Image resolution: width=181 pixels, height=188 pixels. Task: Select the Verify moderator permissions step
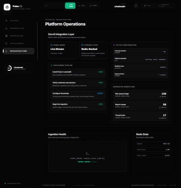(x=78, y=84)
